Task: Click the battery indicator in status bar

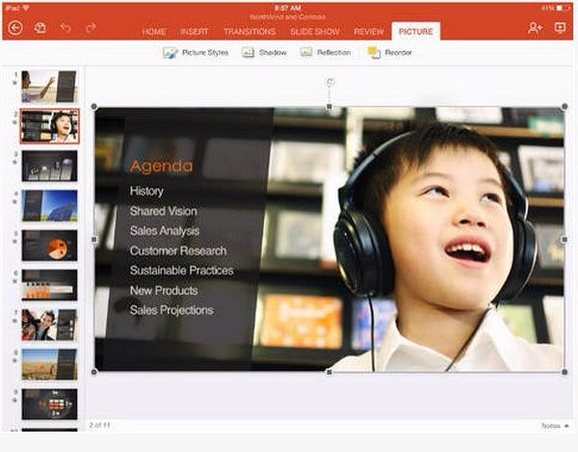Action: [564, 8]
